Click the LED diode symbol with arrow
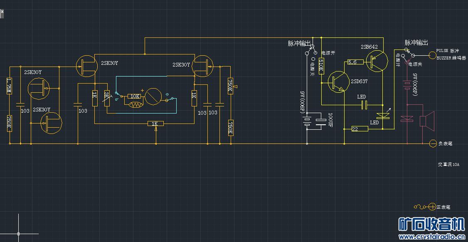The width and height of the screenshot is (468, 242). (383, 115)
